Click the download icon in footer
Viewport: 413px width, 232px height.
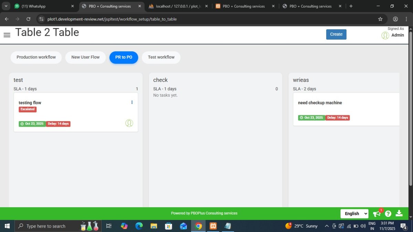[x=399, y=213]
